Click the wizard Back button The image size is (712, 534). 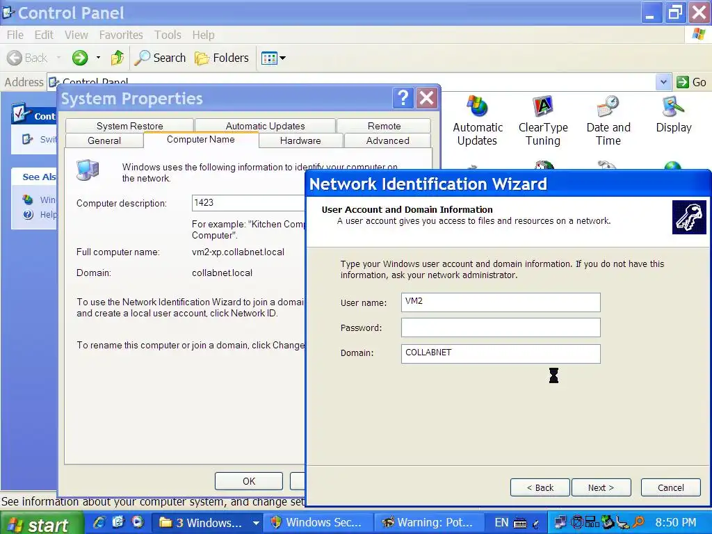coord(540,487)
